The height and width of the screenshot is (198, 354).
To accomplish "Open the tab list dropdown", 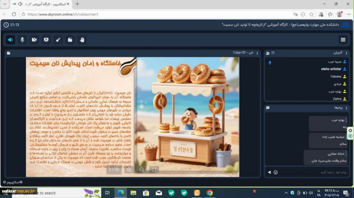I will (4, 4).
